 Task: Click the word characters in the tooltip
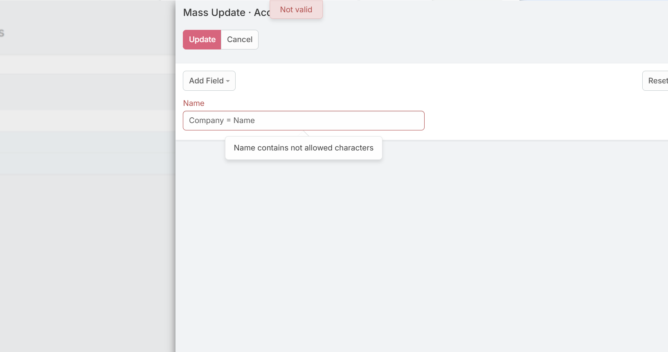pyautogui.click(x=354, y=148)
